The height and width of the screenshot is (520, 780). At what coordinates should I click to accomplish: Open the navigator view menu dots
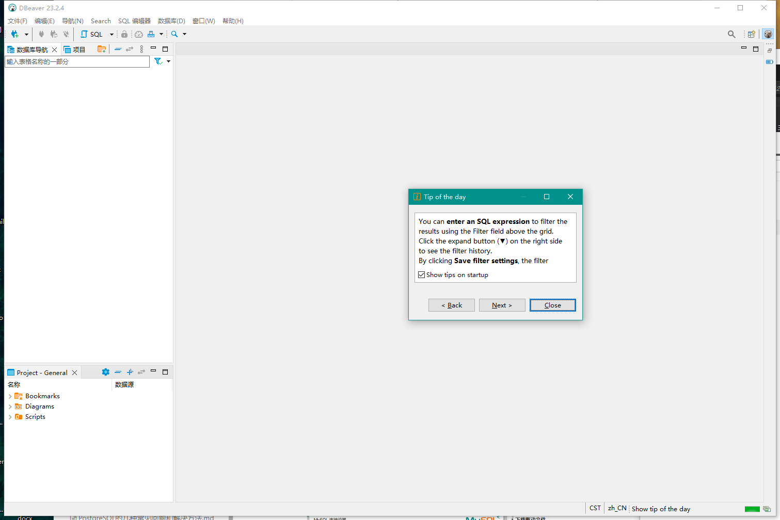tap(141, 49)
